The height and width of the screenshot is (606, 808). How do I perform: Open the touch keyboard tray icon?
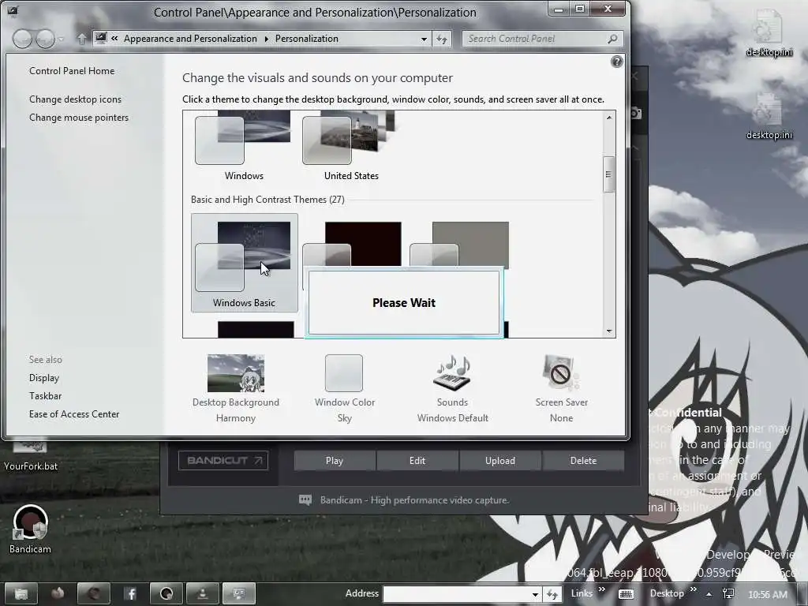tap(626, 594)
